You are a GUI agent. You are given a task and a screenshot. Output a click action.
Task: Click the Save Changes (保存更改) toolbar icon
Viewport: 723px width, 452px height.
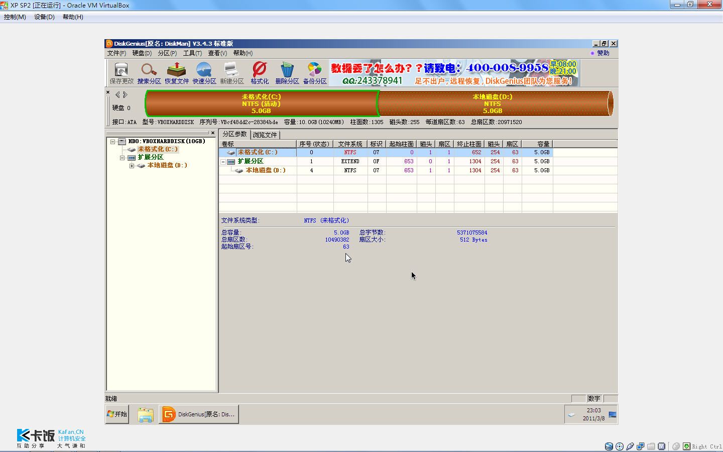click(122, 73)
